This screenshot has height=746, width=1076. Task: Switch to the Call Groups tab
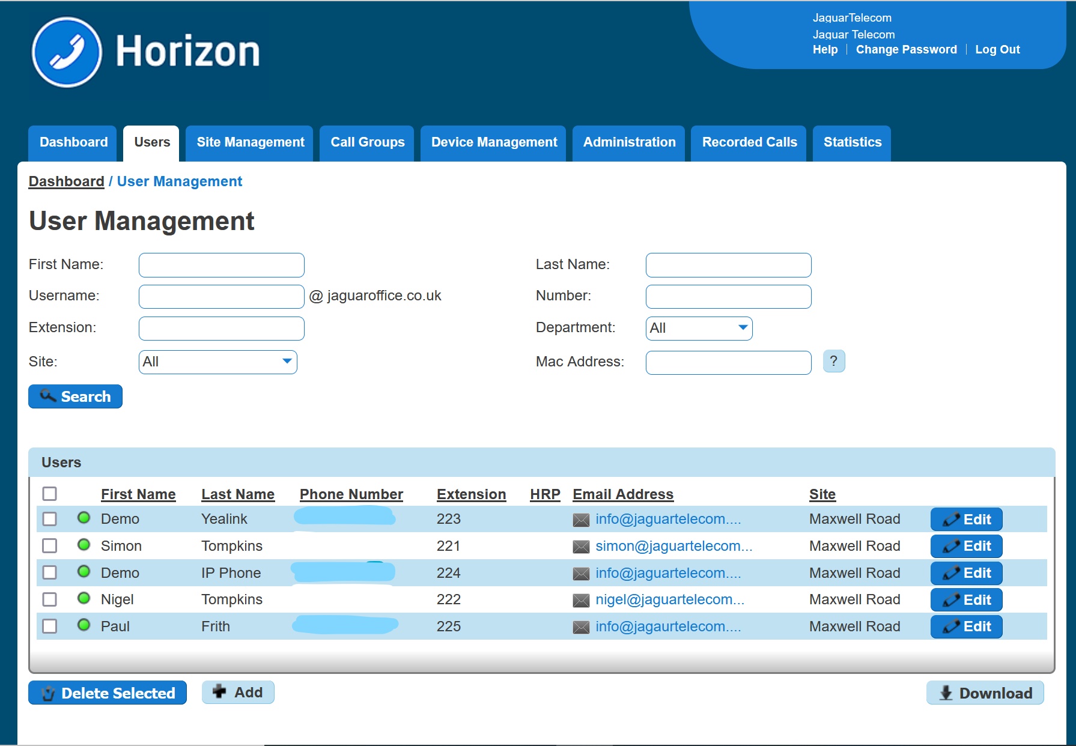pyautogui.click(x=366, y=142)
